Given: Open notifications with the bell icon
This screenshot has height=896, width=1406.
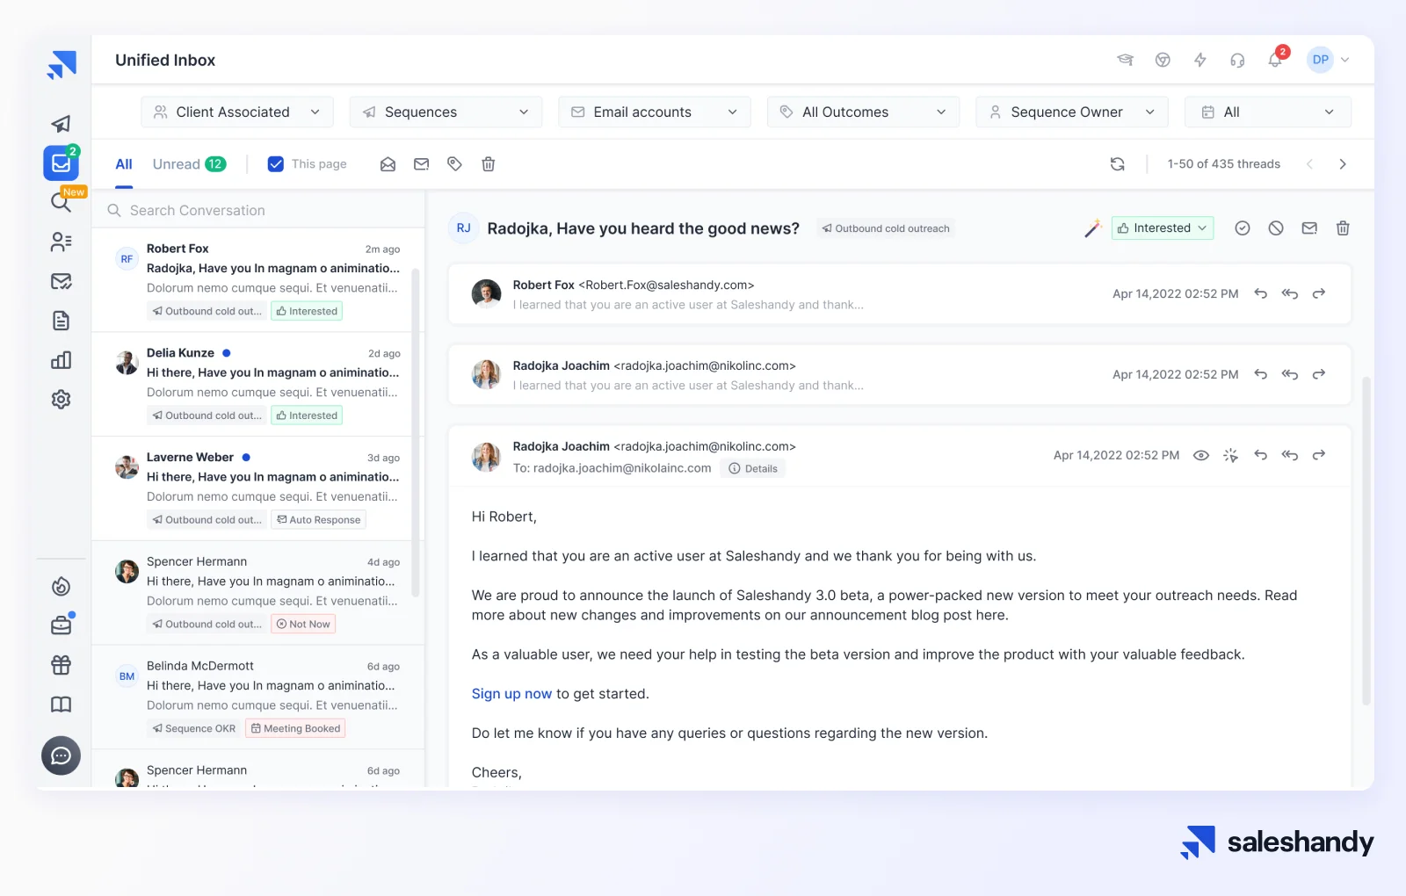Looking at the screenshot, I should point(1274,59).
